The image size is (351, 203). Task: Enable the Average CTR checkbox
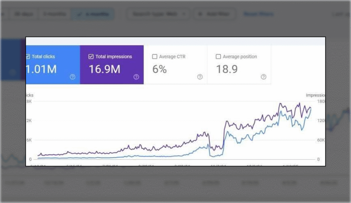(155, 57)
